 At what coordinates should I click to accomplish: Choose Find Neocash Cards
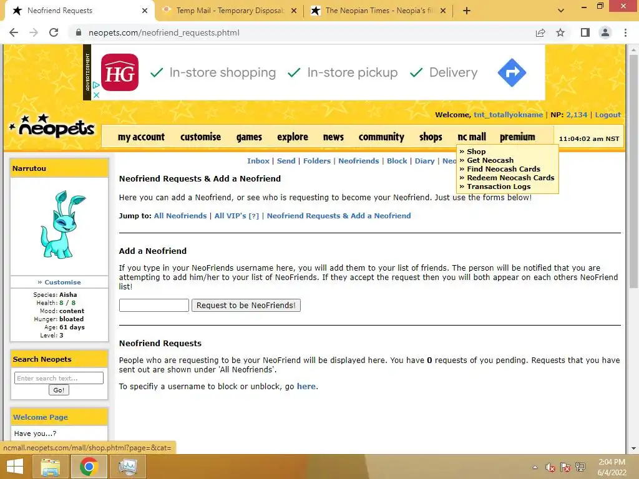pyautogui.click(x=504, y=169)
